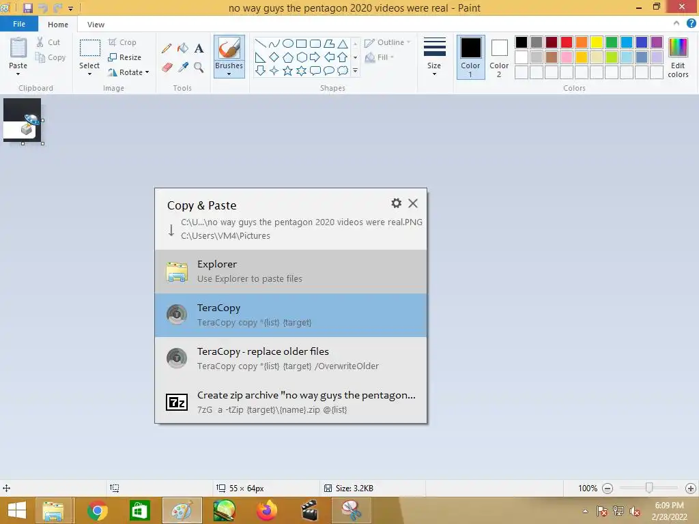Open the Outline dropdown

click(x=387, y=42)
